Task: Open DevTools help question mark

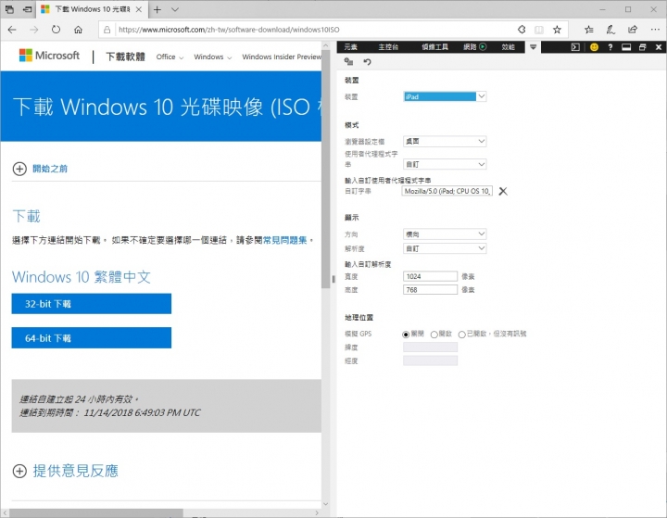Action: (610, 47)
